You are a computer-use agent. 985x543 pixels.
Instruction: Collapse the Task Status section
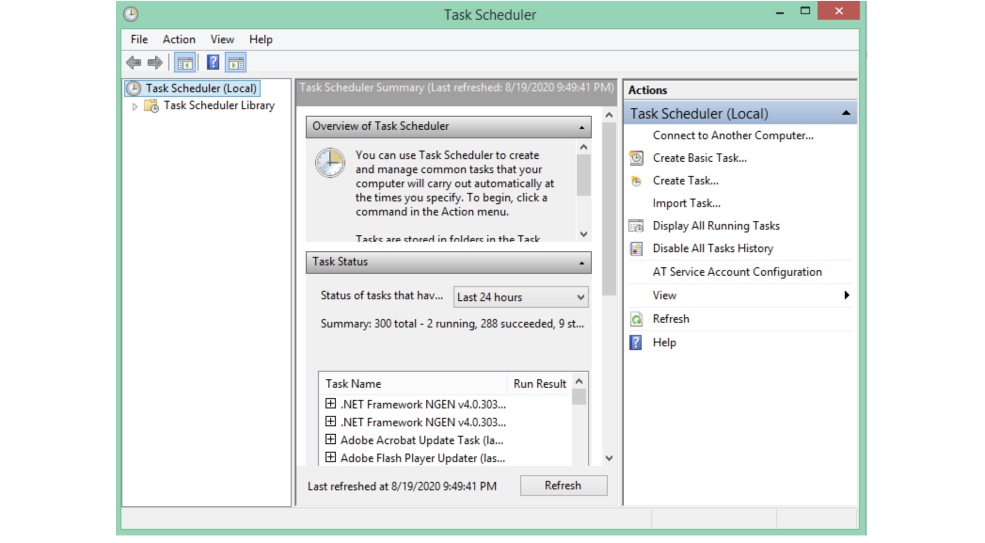coord(582,263)
